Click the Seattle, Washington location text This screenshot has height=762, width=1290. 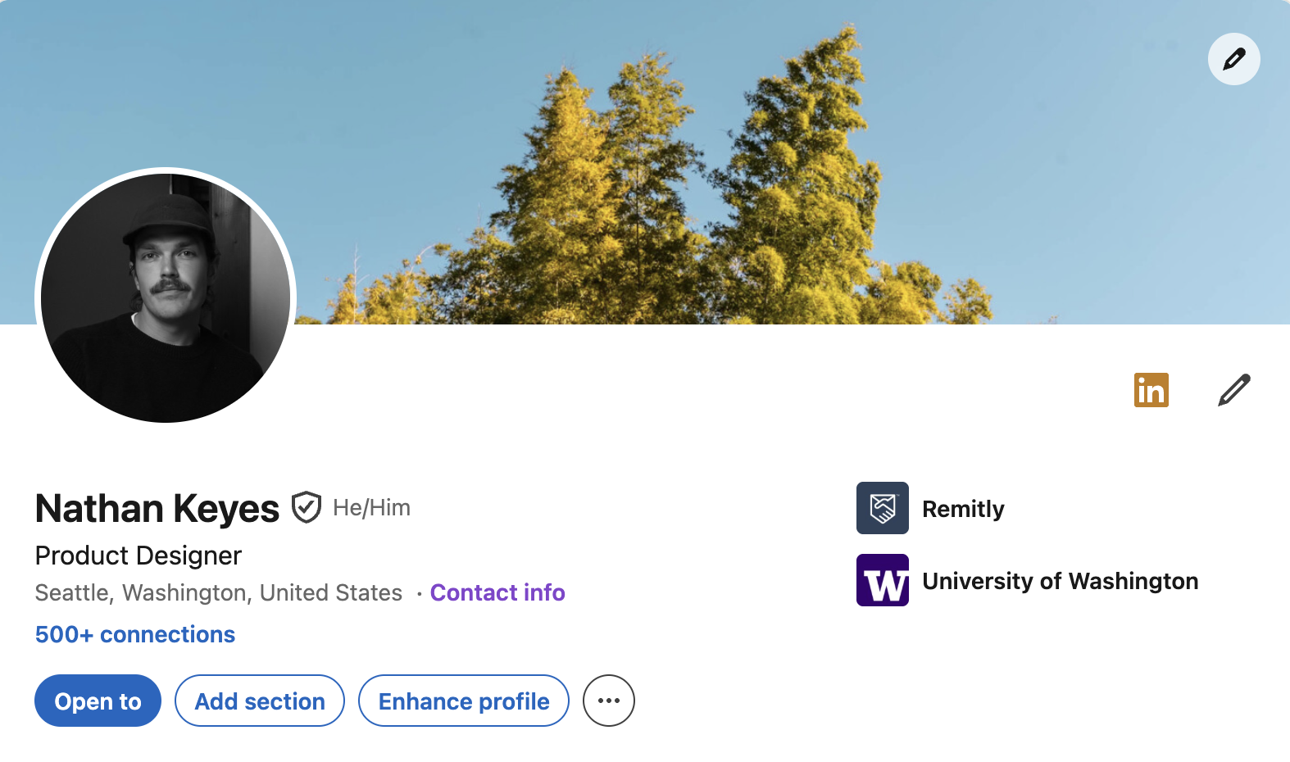[218, 592]
